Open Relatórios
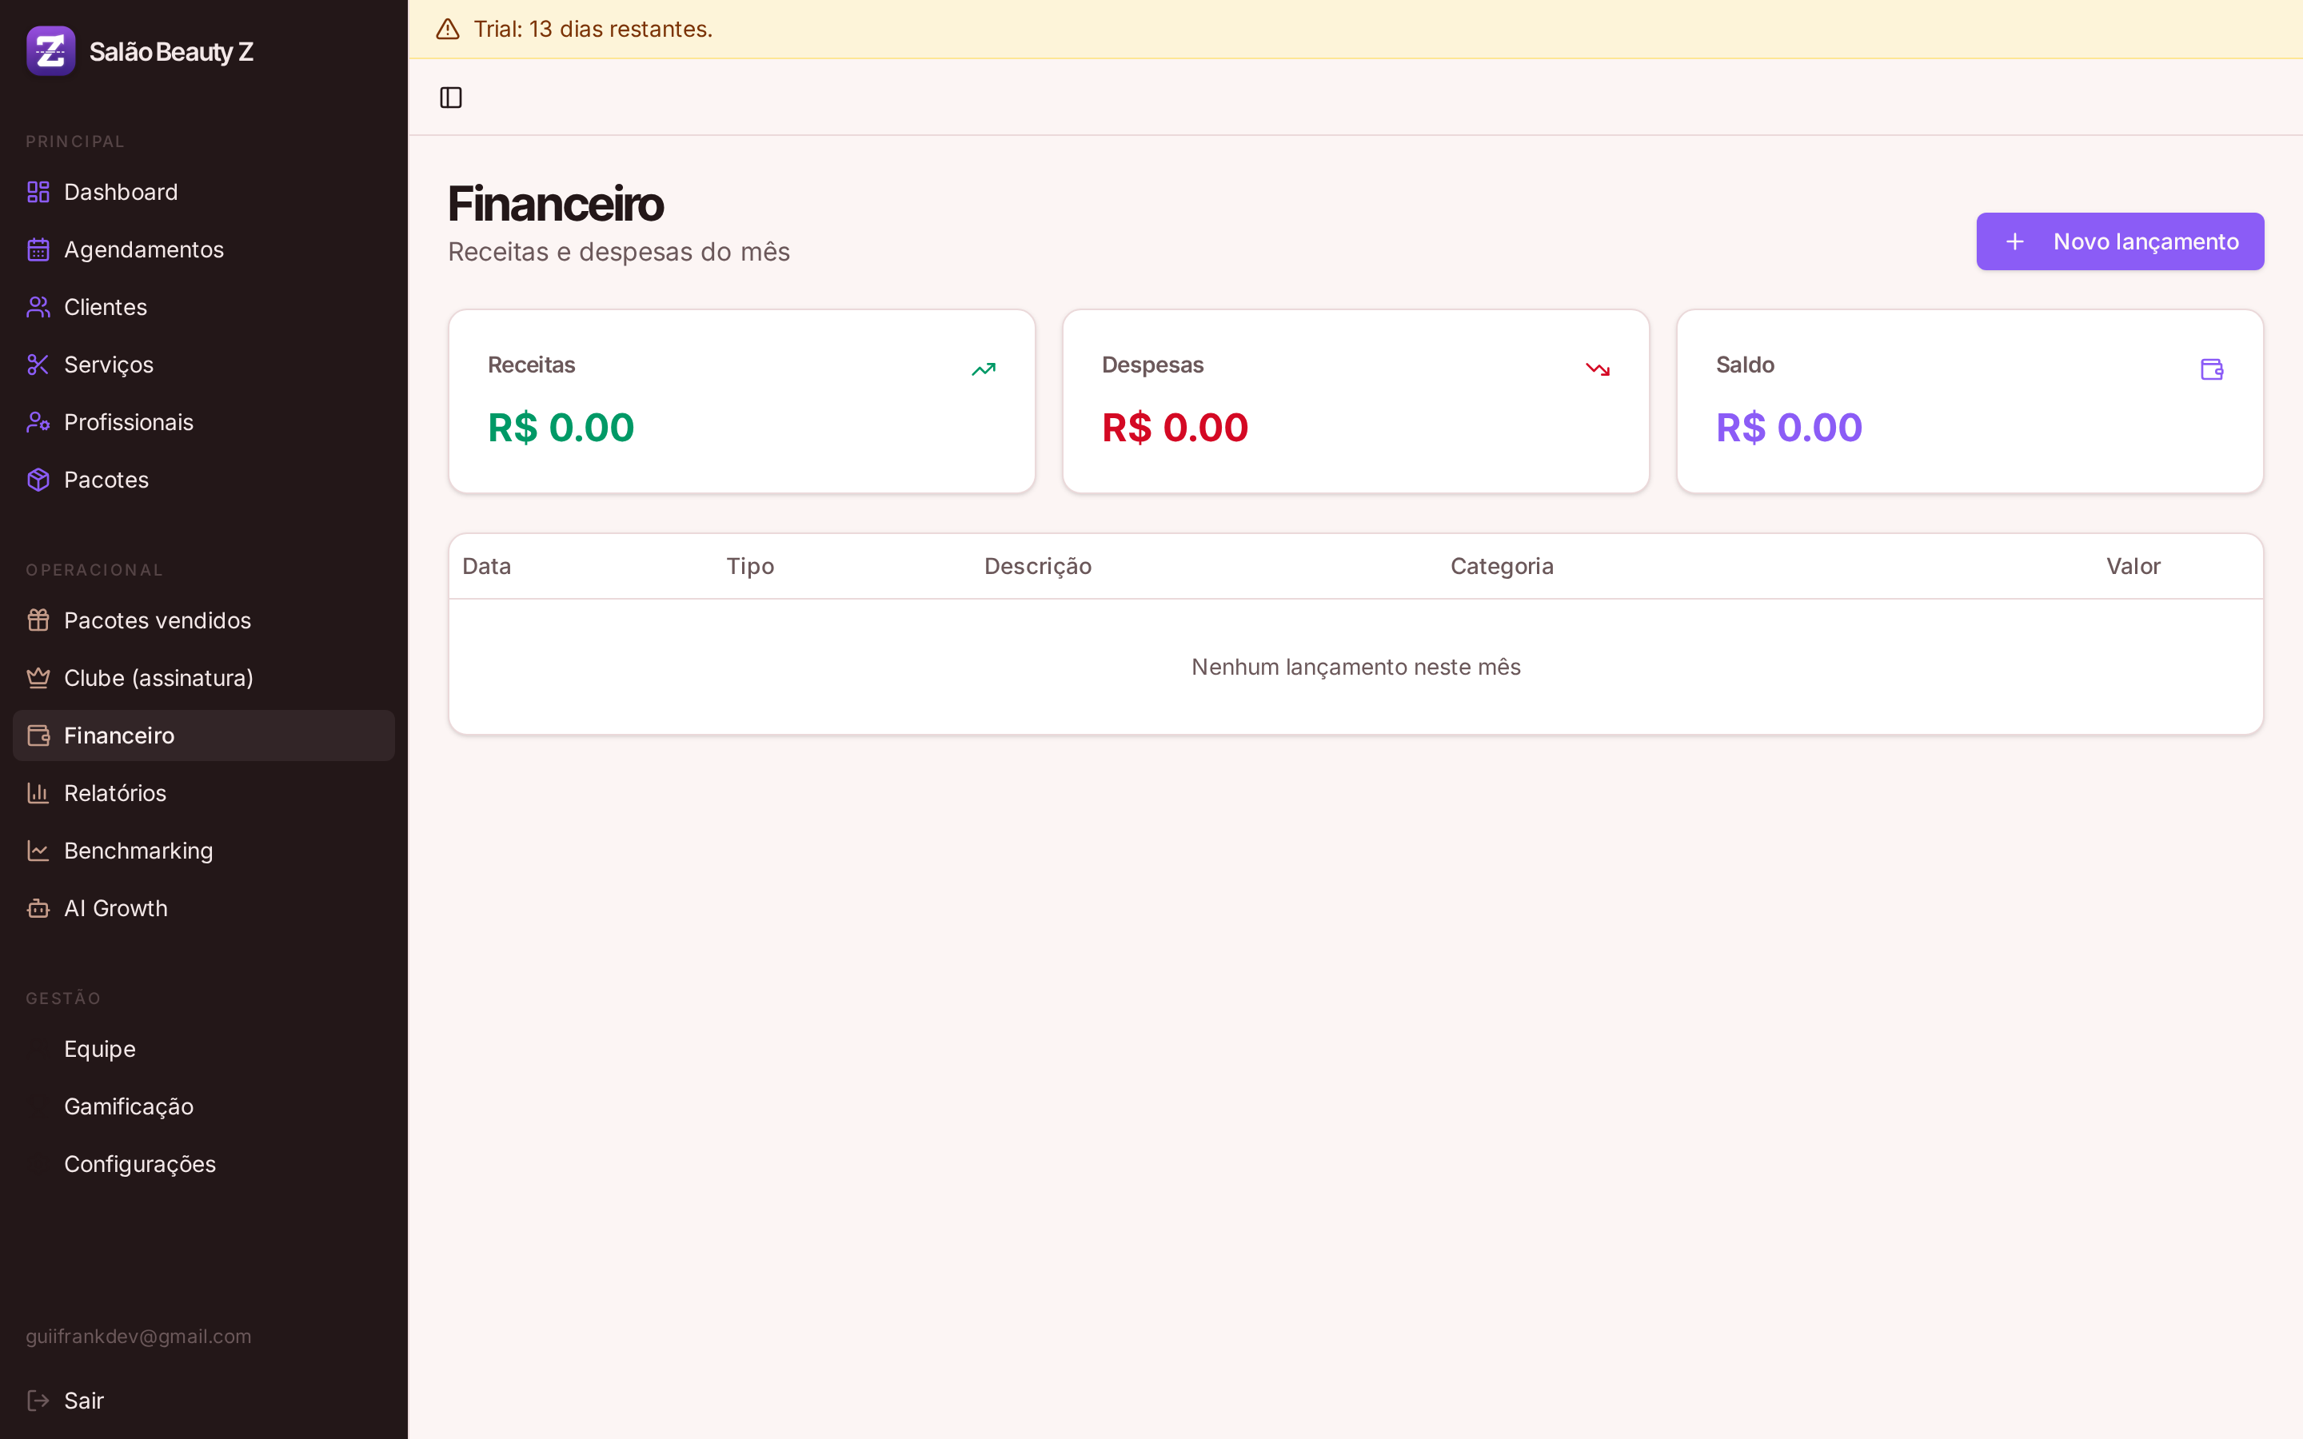Image resolution: width=2303 pixels, height=1439 pixels. tap(204, 793)
